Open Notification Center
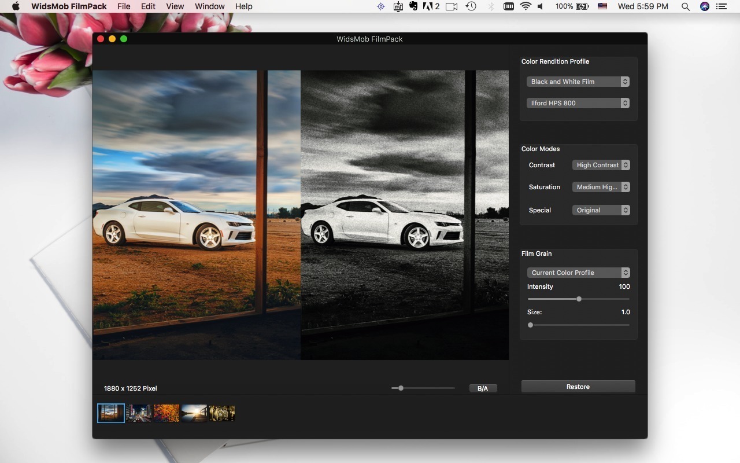Screen dimensions: 740x463 pos(721,6)
